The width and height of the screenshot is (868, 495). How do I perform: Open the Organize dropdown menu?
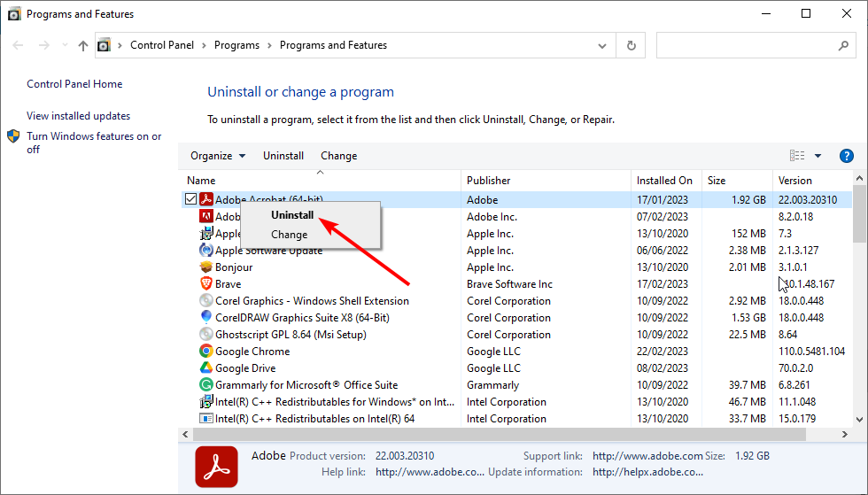218,156
